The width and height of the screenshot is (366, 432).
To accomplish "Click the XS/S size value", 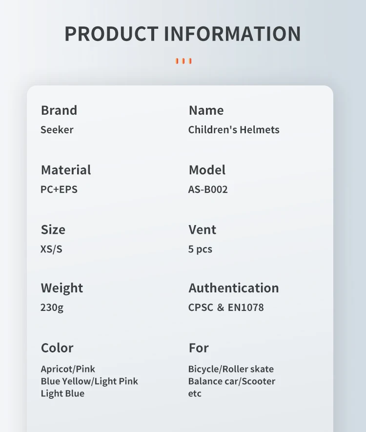I will tap(51, 249).
